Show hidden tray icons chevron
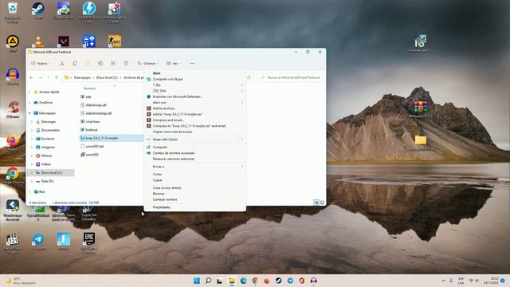 (443, 281)
